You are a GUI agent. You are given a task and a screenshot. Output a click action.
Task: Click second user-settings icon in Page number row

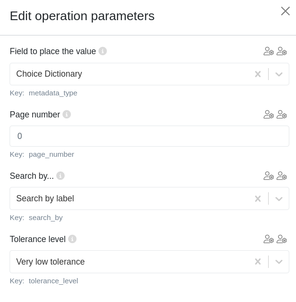coord(282,114)
